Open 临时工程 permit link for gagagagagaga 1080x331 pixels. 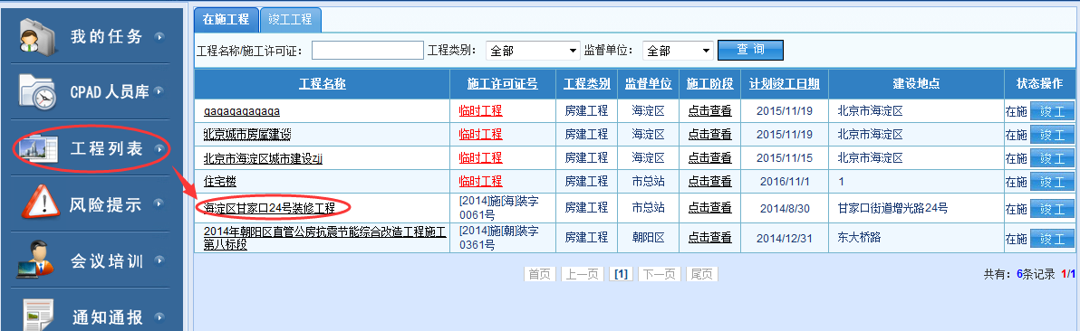coord(481,111)
